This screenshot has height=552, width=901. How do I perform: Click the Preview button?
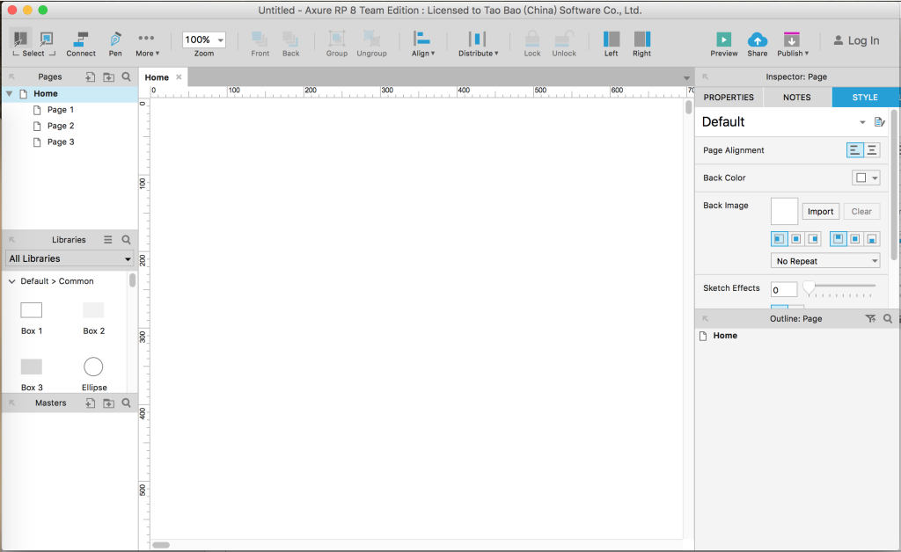[x=724, y=44]
